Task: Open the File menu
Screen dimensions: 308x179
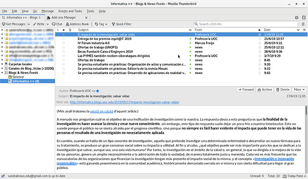Action: pyautogui.click(x=5, y=11)
